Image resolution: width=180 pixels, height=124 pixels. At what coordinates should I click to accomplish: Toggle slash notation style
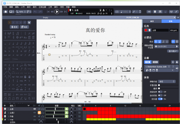click(x=163, y=42)
